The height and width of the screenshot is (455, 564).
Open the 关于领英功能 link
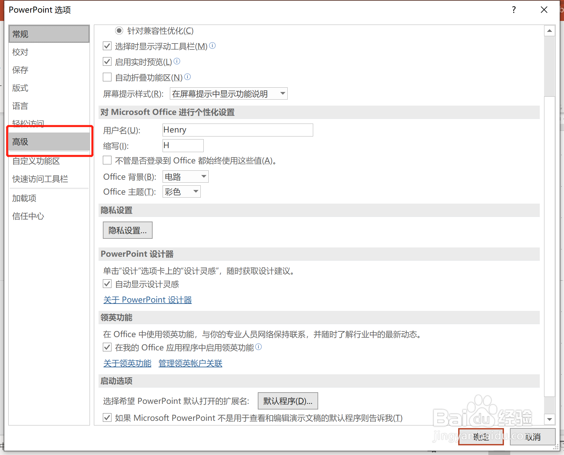click(127, 363)
